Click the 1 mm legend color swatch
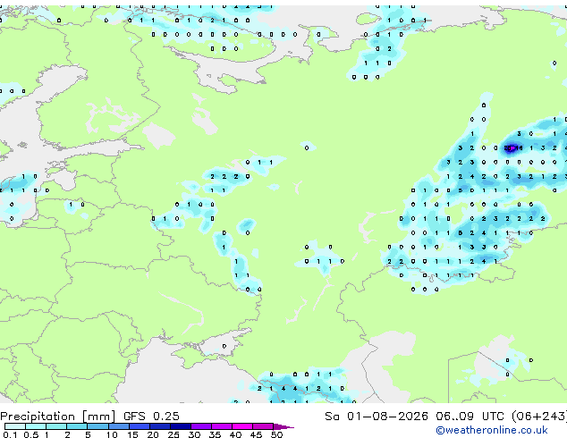This screenshot has width=567, height=438. click(56, 426)
